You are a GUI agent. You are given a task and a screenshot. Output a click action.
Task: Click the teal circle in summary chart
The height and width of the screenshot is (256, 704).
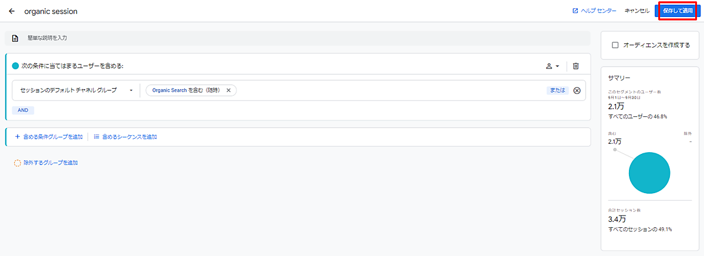pos(649,172)
